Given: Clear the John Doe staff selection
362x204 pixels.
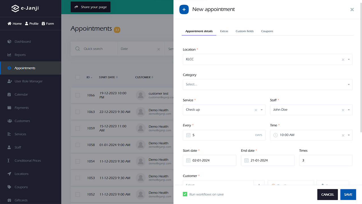Looking at the screenshot, I should [x=343, y=110].
